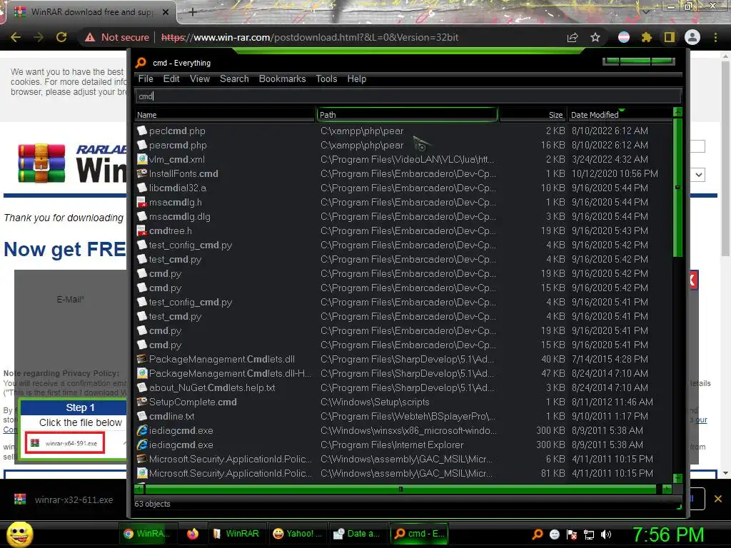
Task: Select iediagcmd.exe icon in winsxs folder
Action: tap(142, 430)
